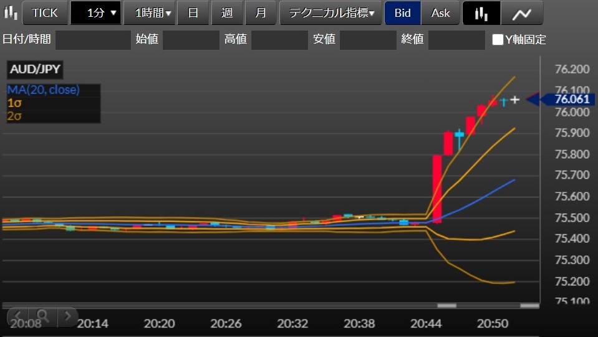Switch to the 月 monthly chart

pos(261,13)
